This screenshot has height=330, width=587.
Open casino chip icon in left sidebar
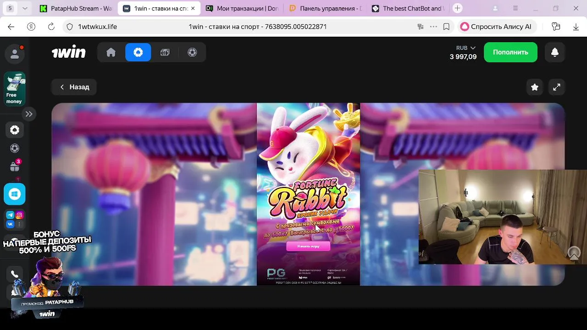coord(15,130)
